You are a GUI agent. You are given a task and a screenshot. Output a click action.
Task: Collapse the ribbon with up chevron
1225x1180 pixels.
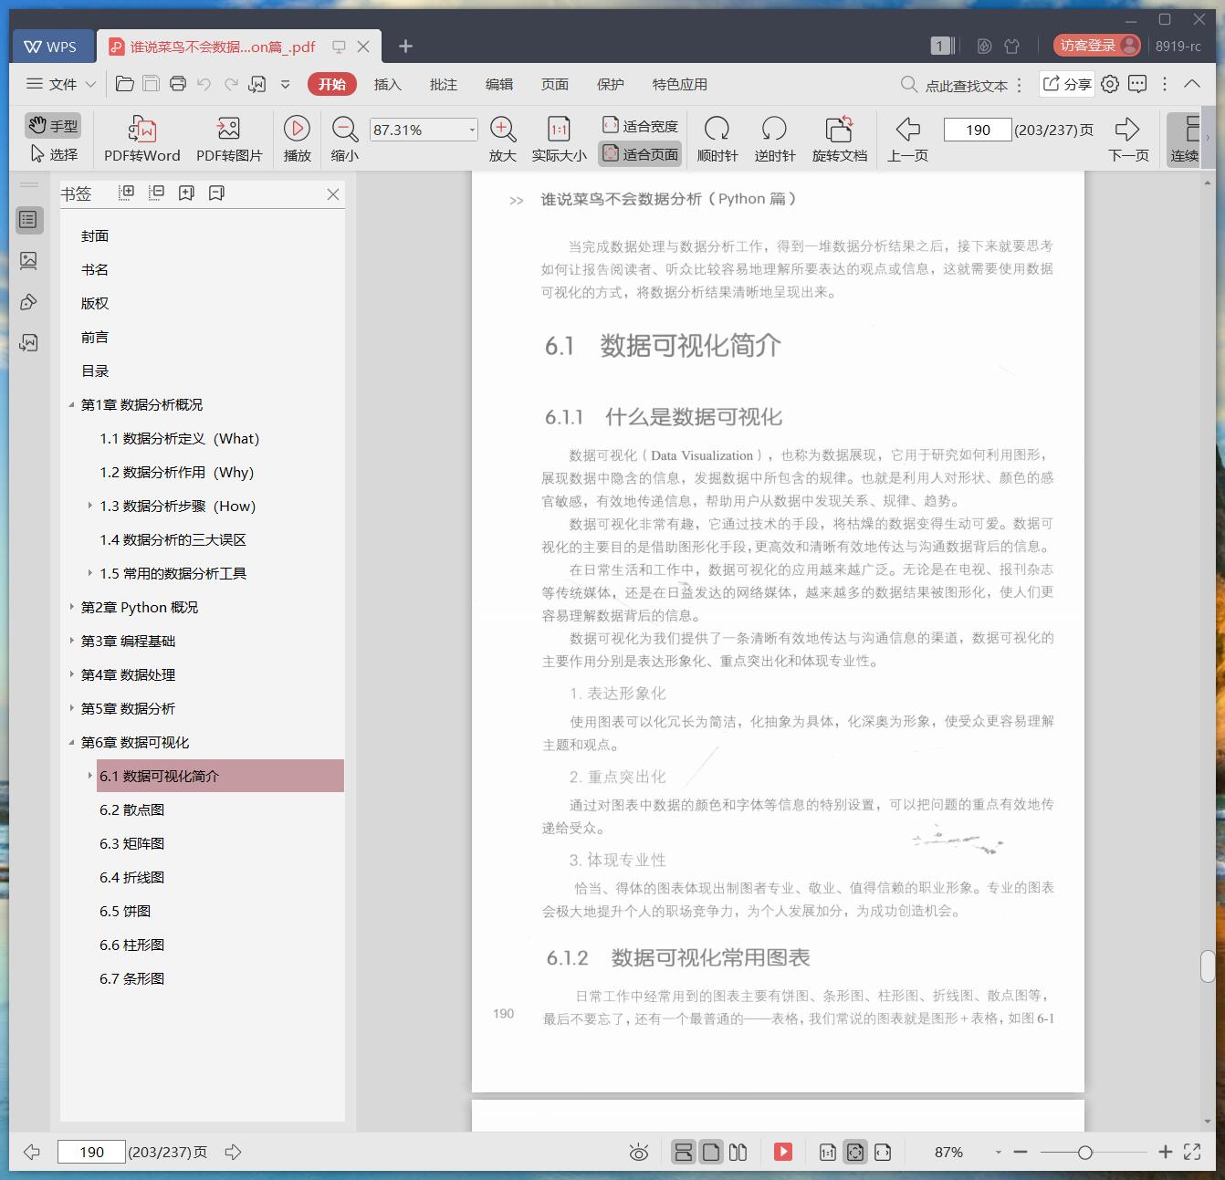(x=1192, y=83)
